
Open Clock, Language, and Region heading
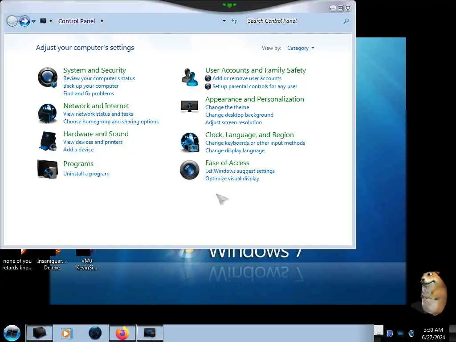coord(249,134)
